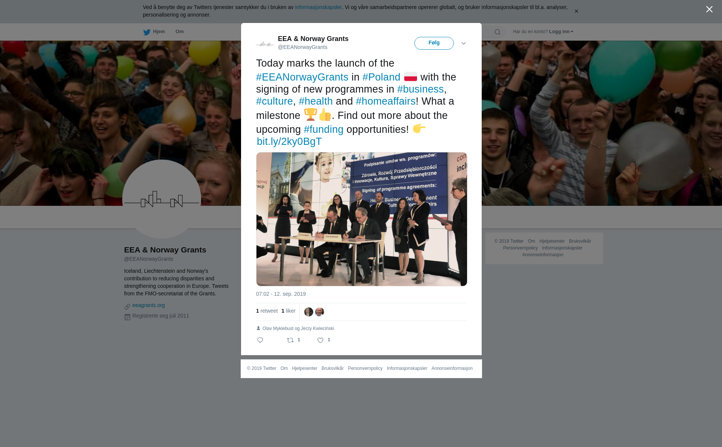Visit eeagrants.org website link
Screen dimensions: 722x447
click(x=149, y=305)
